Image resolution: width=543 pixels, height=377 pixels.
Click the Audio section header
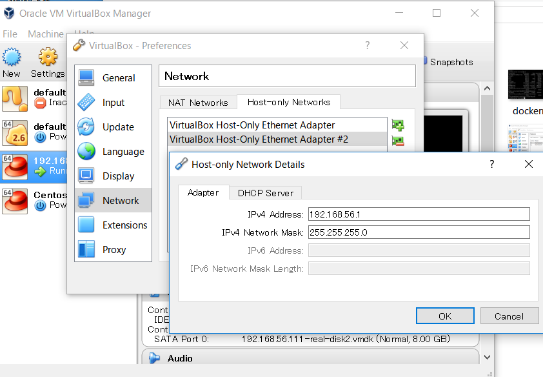click(310, 358)
